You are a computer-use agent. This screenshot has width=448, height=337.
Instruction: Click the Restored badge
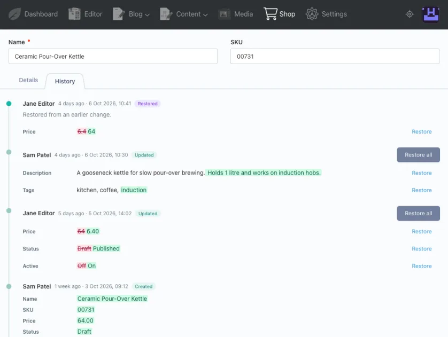pos(148,104)
